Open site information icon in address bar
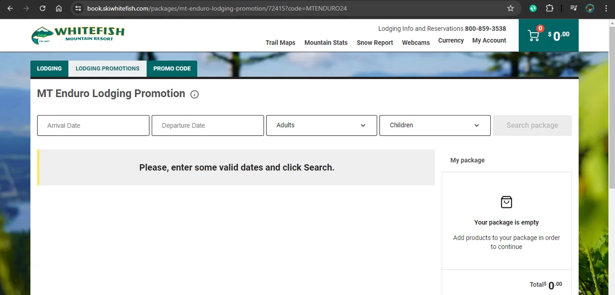The height and width of the screenshot is (295, 615). tap(78, 8)
